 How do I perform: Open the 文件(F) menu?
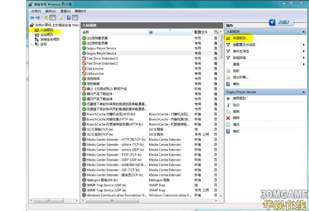tap(36, 11)
